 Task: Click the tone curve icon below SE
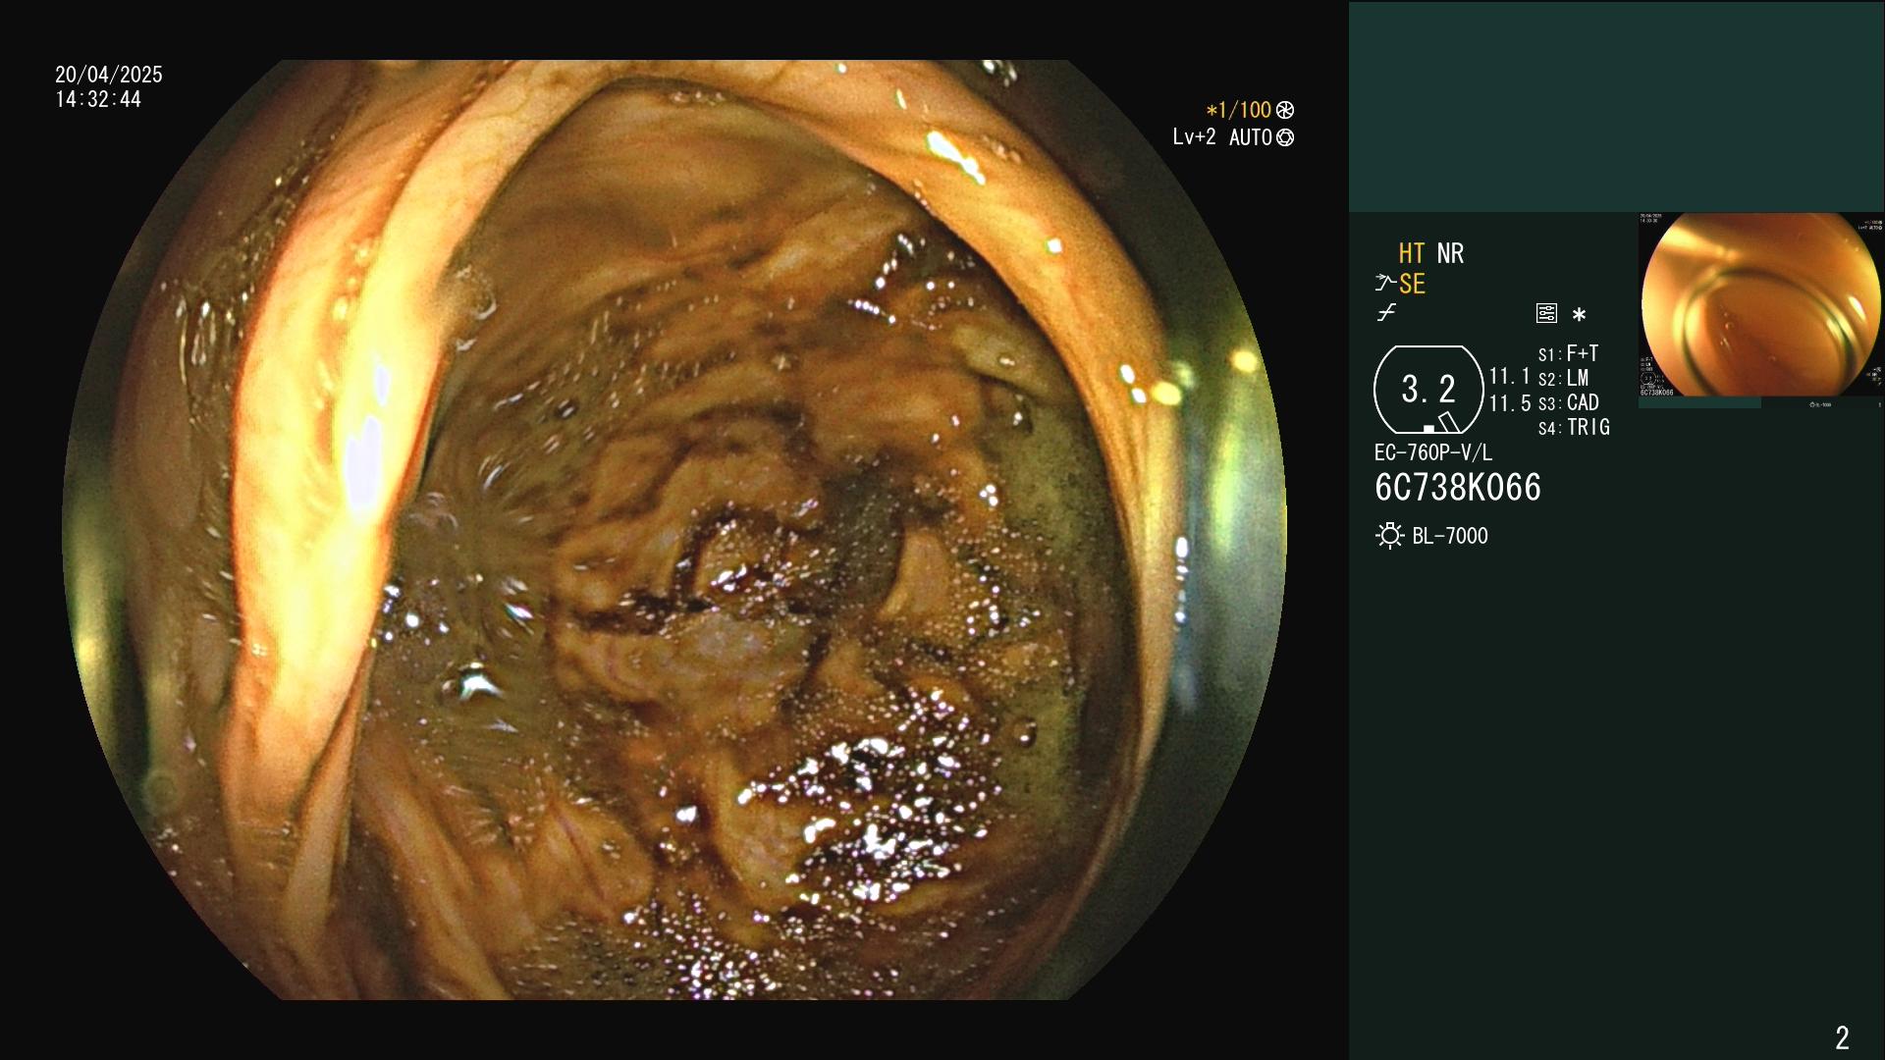(x=1386, y=312)
